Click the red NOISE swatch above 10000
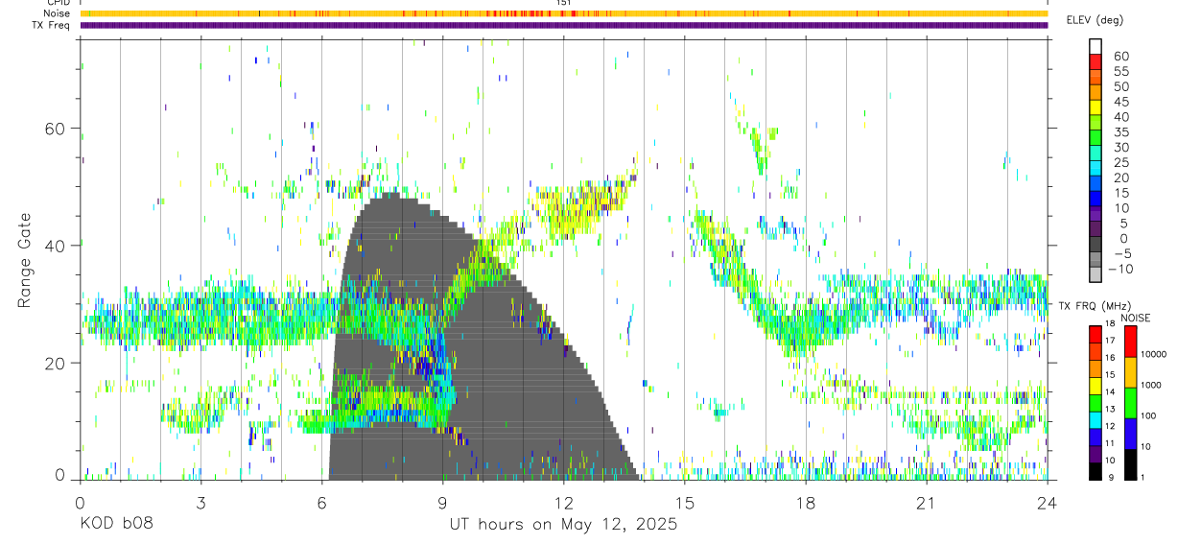1178x544 pixels. pyautogui.click(x=1131, y=341)
